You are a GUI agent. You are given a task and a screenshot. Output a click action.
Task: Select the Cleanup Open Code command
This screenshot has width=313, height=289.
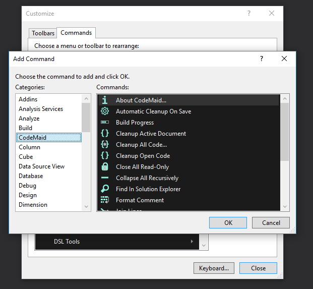pyautogui.click(x=189, y=155)
